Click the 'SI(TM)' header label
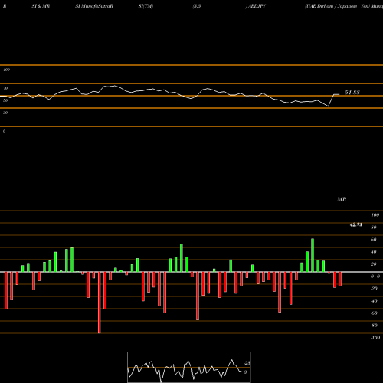Image resolution: width=383 pixels, height=383 pixels. (x=146, y=6)
